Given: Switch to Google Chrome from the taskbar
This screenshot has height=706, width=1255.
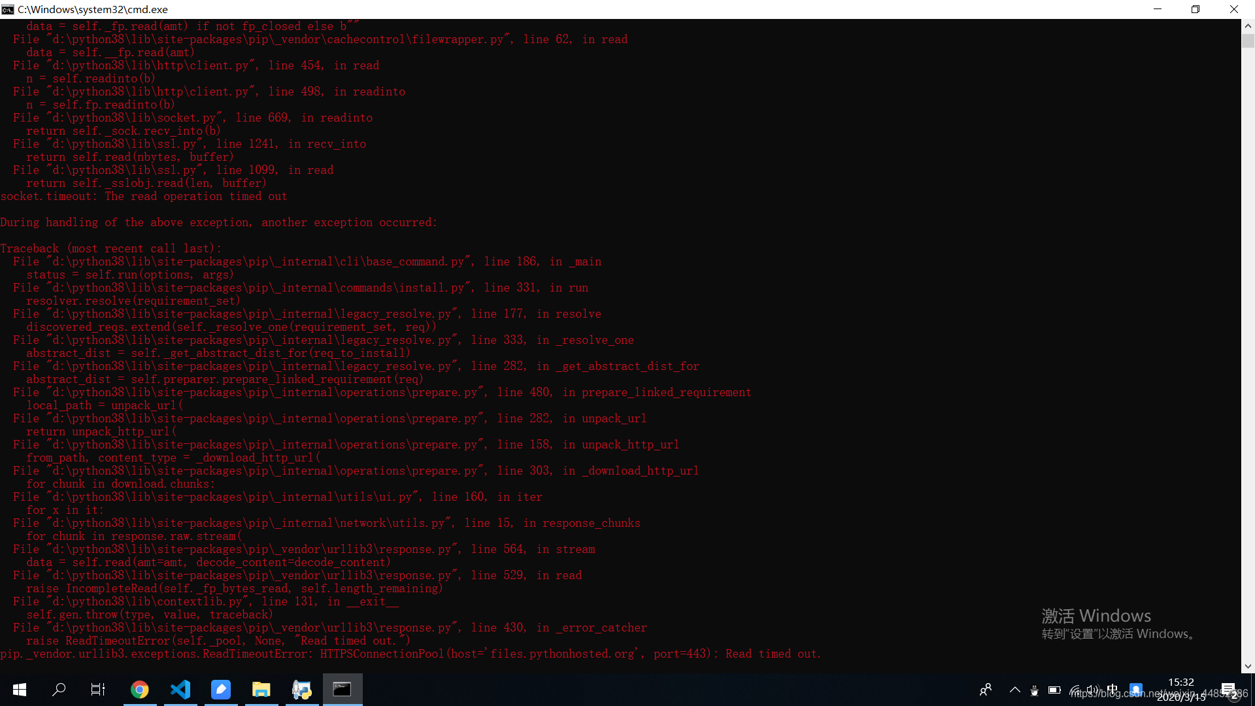Looking at the screenshot, I should coord(140,689).
